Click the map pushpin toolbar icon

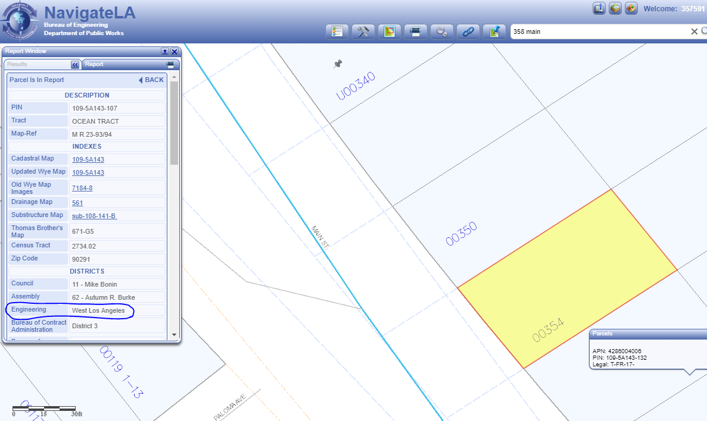(494, 32)
